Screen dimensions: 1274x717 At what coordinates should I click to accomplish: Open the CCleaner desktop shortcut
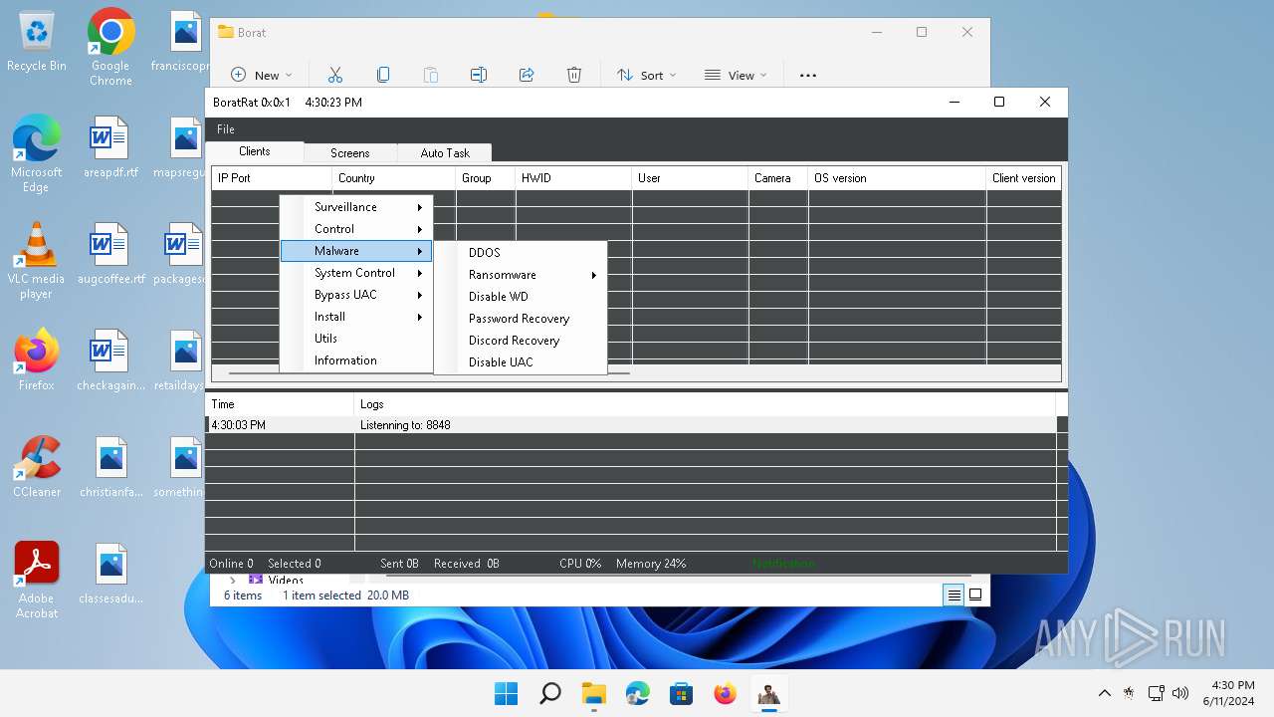pyautogui.click(x=37, y=467)
